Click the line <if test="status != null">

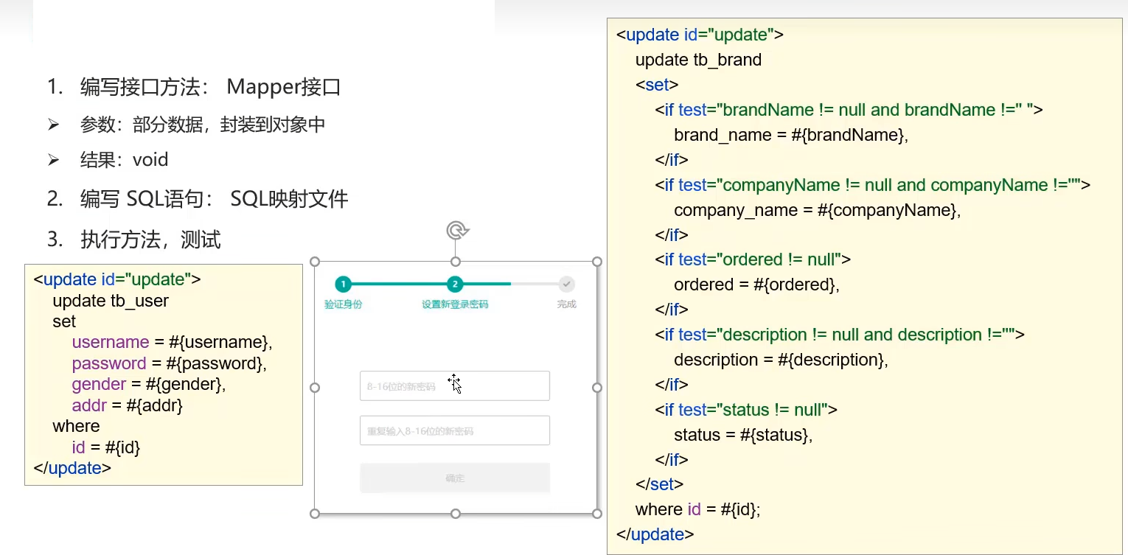[x=746, y=410]
